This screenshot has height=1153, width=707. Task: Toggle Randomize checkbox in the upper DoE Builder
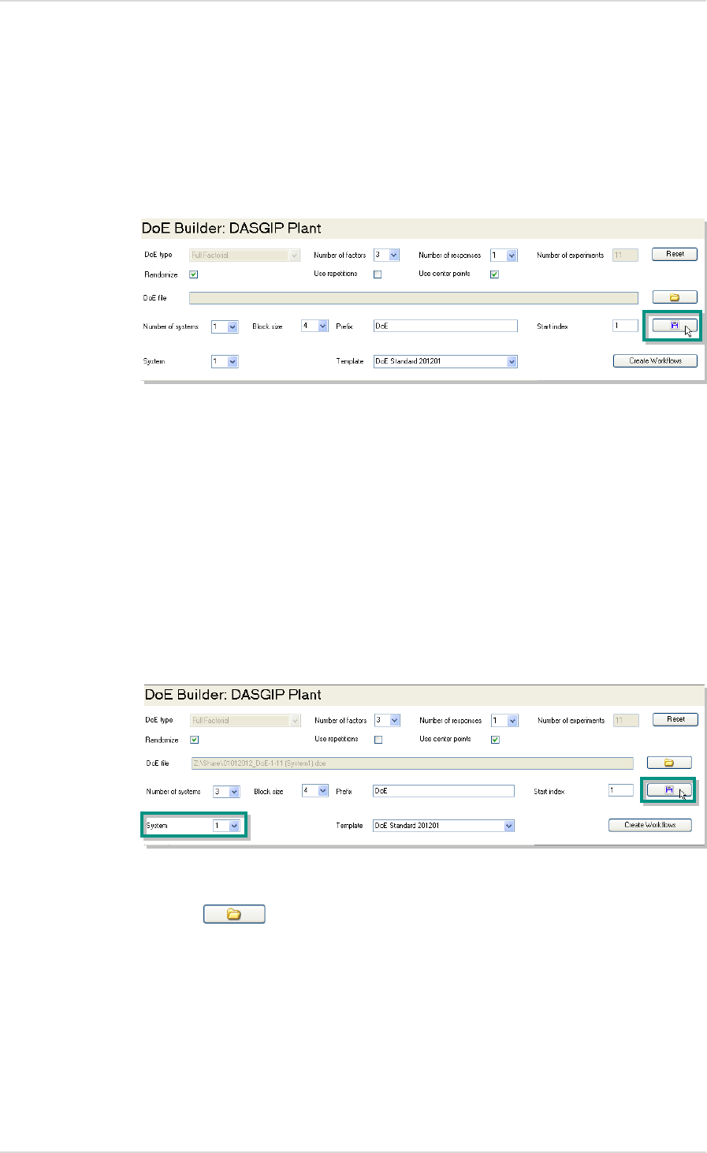coord(193,275)
